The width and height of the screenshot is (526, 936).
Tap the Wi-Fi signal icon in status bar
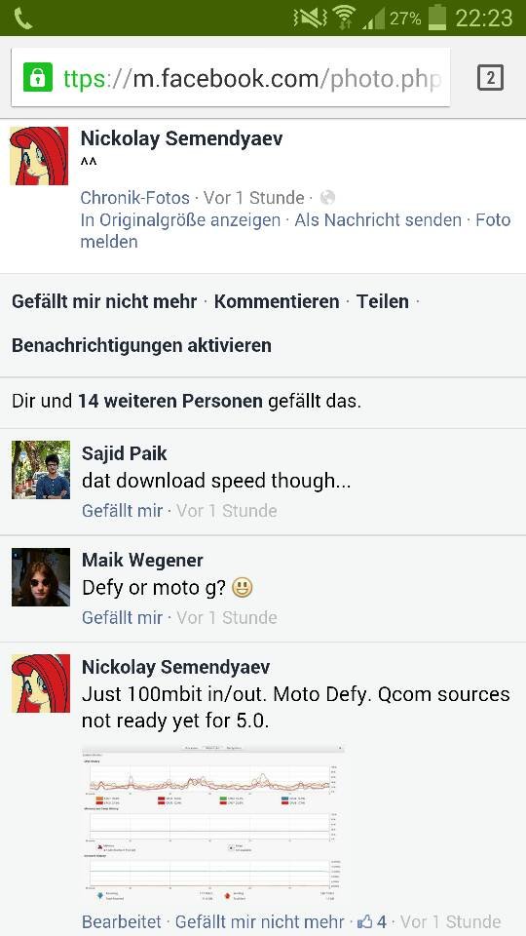pos(344,18)
